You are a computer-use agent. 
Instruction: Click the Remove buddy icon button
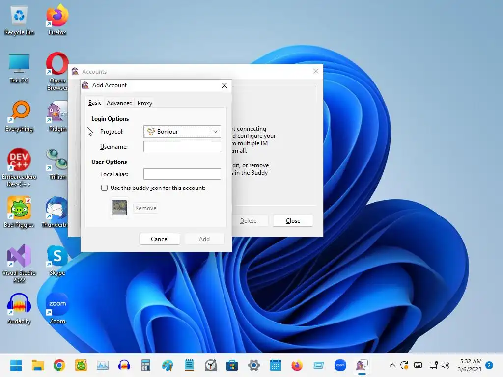coord(145,208)
